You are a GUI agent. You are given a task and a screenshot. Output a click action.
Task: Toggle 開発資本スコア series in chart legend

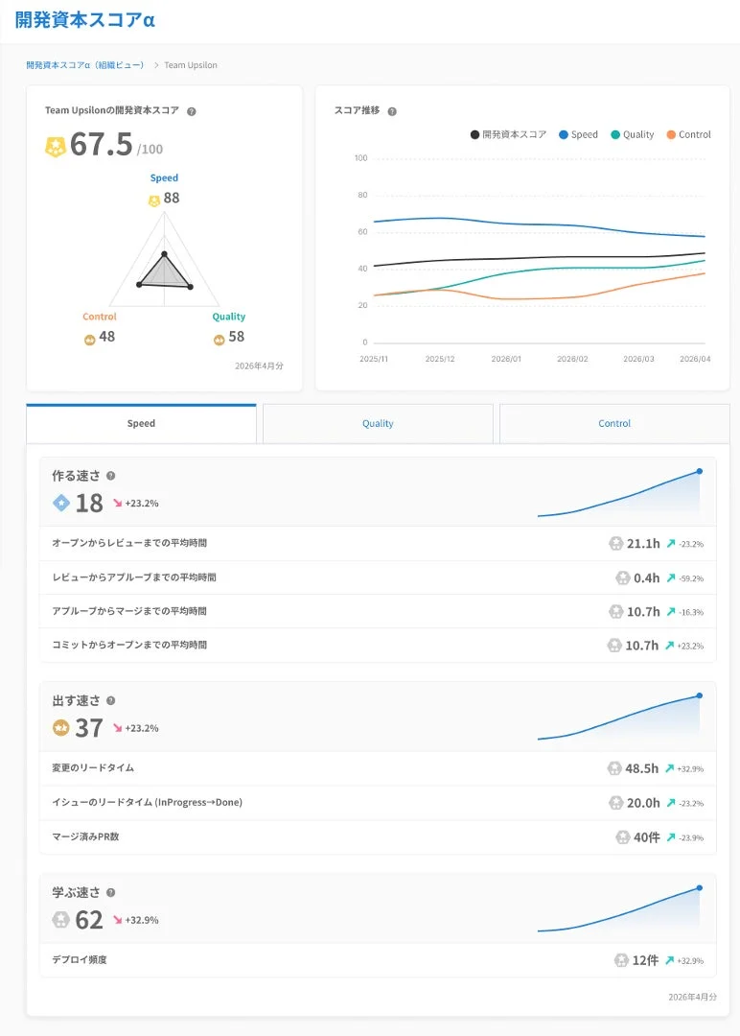[x=508, y=135]
